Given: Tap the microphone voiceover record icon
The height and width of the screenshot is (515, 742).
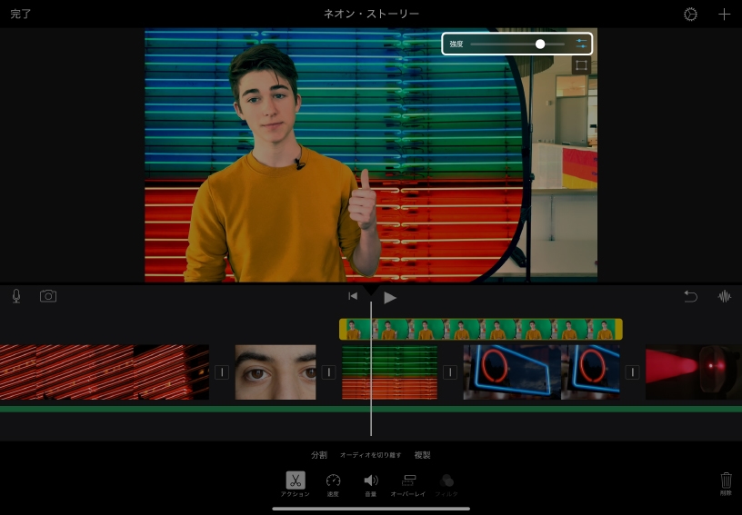Looking at the screenshot, I should coord(16,296).
